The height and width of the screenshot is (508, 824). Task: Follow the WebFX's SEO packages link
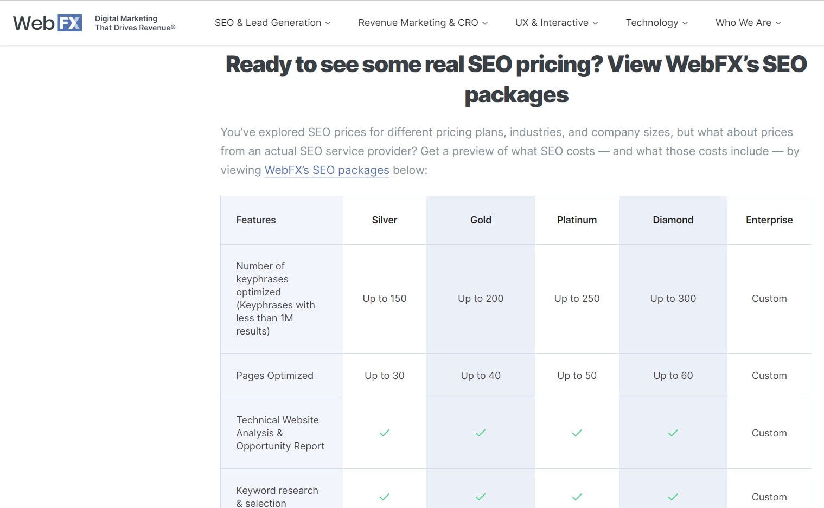tap(327, 170)
